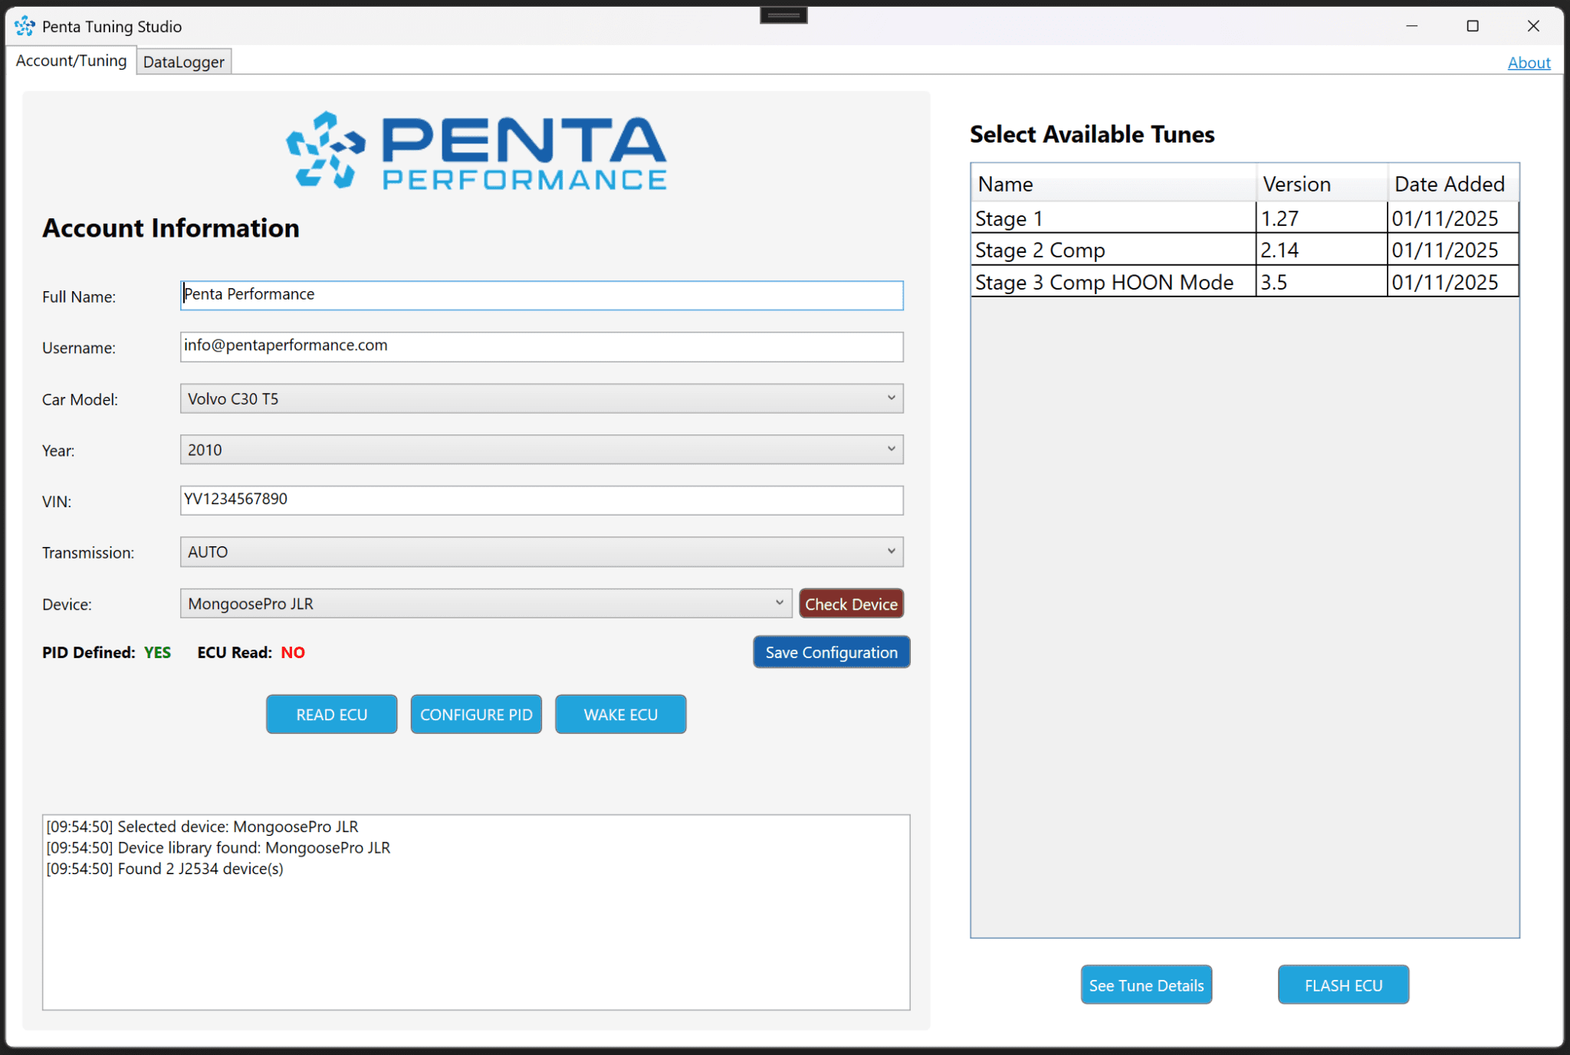This screenshot has width=1570, height=1055.
Task: Click the Penta Performance logo icon
Action: (x=325, y=149)
